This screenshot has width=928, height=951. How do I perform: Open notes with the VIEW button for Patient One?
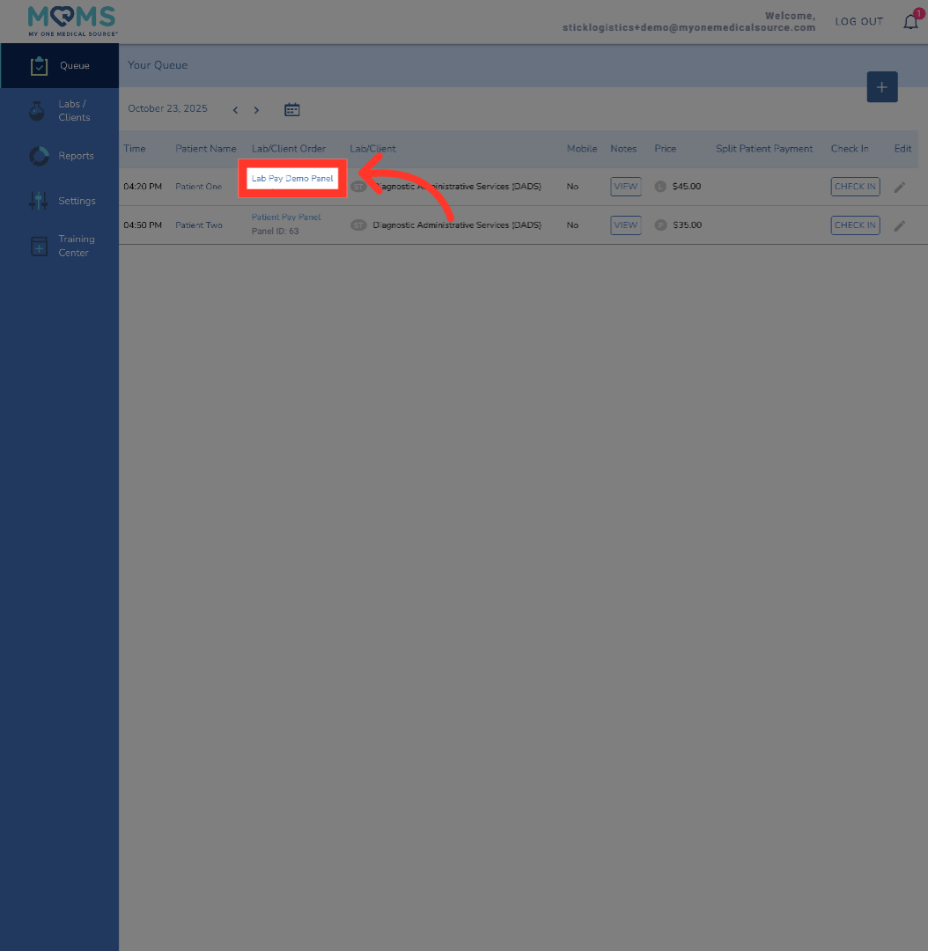625,186
